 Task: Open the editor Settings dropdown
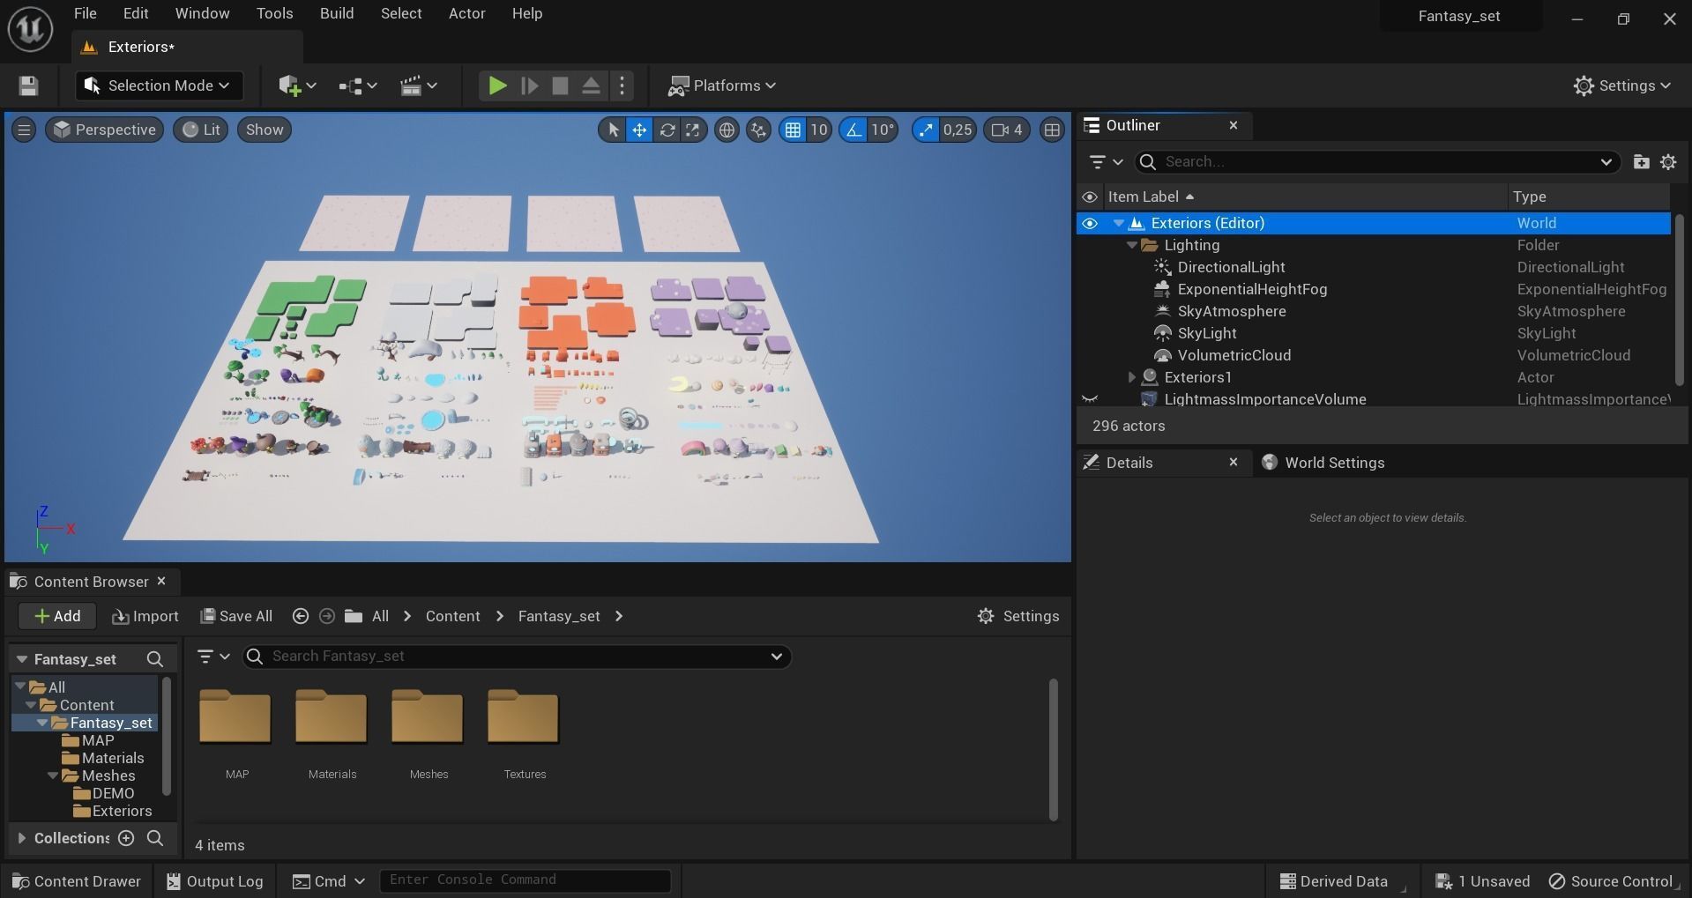[x=1622, y=85]
